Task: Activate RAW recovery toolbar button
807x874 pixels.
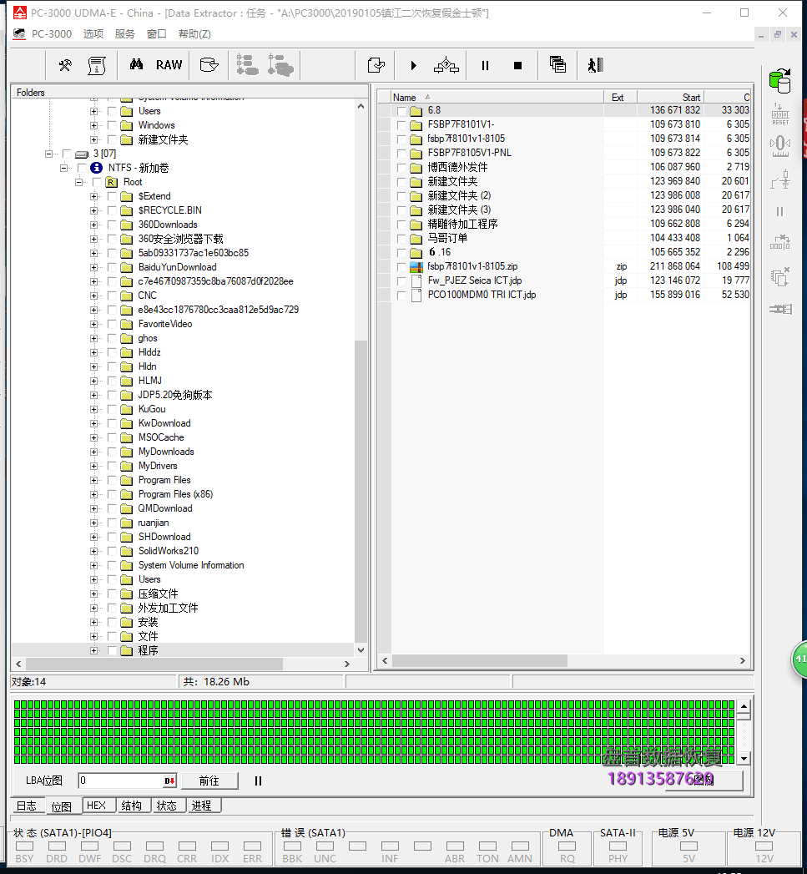Action: click(x=169, y=65)
